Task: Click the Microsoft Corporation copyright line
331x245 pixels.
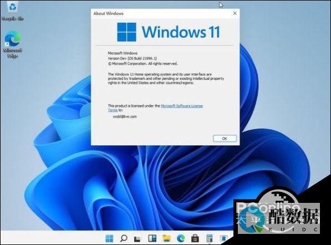Action: 142,64
